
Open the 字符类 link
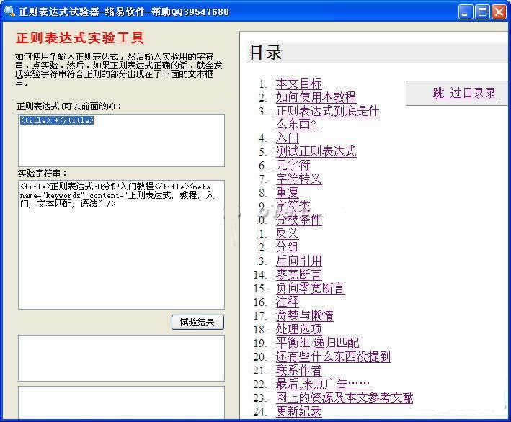point(293,206)
